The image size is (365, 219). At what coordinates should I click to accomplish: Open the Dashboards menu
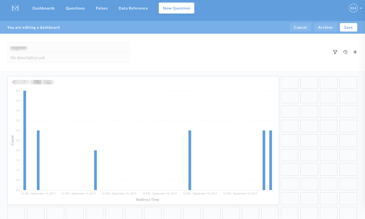[43, 8]
